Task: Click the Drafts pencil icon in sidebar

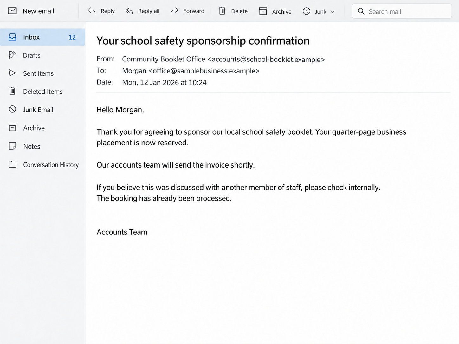Action: click(12, 55)
